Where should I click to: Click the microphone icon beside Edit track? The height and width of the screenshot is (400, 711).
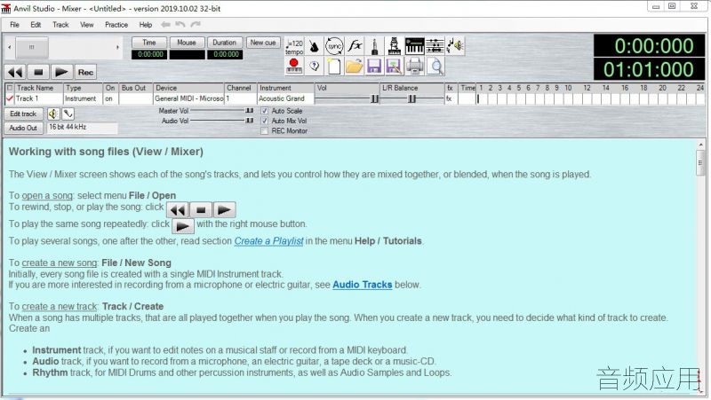pos(68,114)
